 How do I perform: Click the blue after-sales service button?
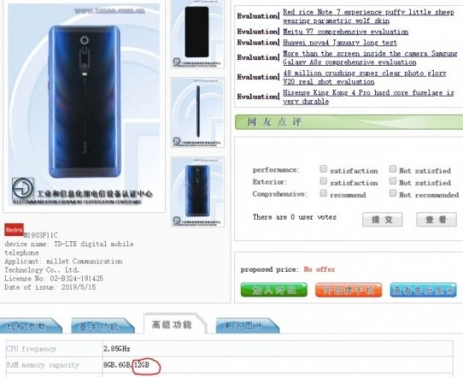423,290
